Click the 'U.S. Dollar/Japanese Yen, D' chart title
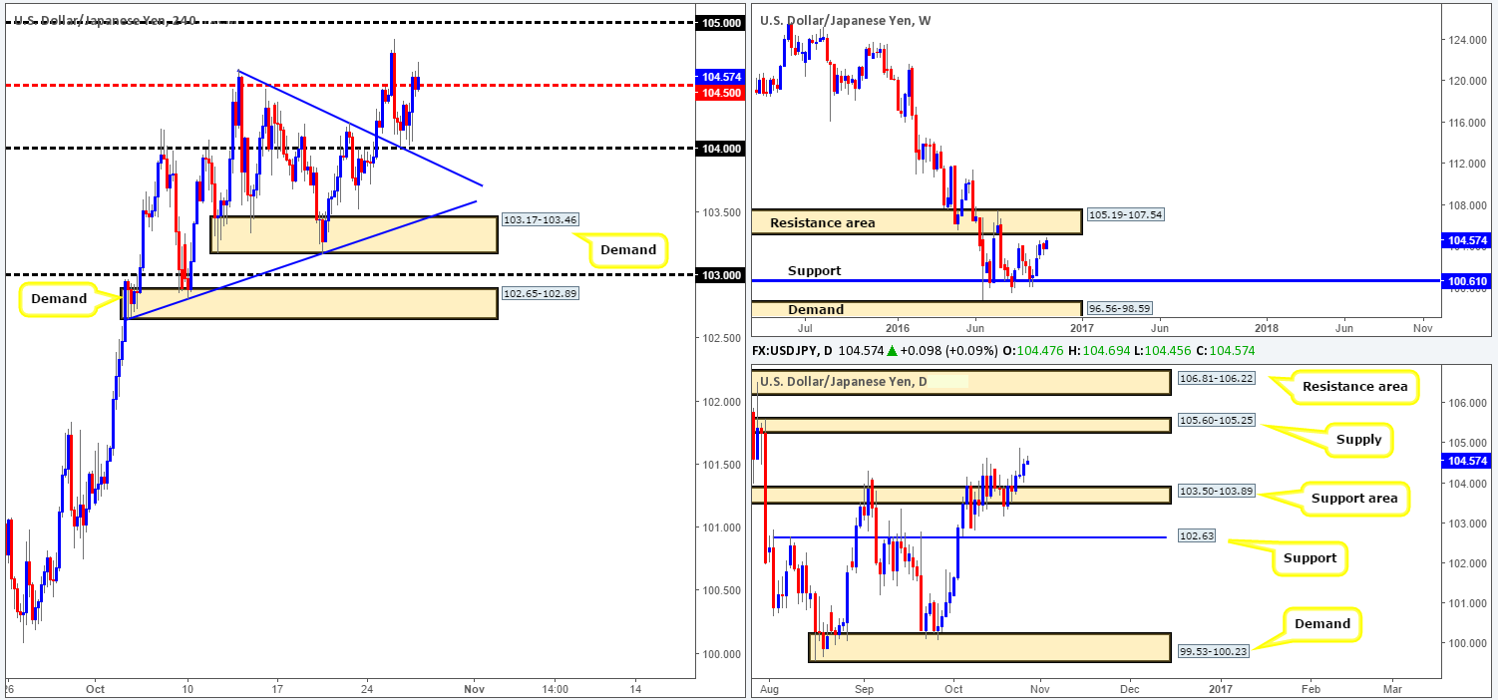 [844, 381]
